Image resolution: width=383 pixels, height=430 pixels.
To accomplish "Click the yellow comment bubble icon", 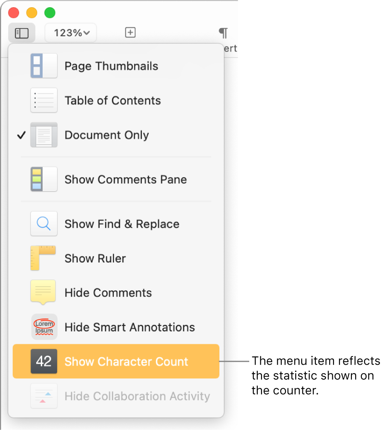I will (44, 292).
